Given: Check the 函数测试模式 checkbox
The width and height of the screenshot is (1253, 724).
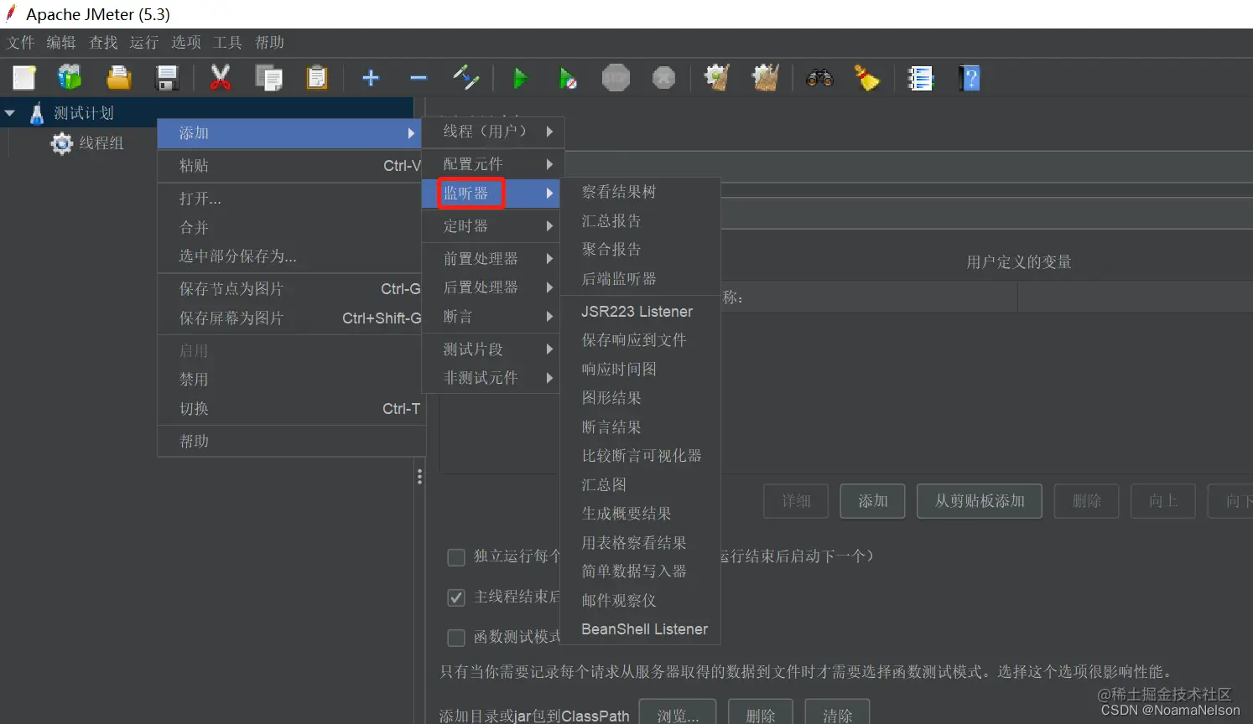Looking at the screenshot, I should (x=456, y=638).
